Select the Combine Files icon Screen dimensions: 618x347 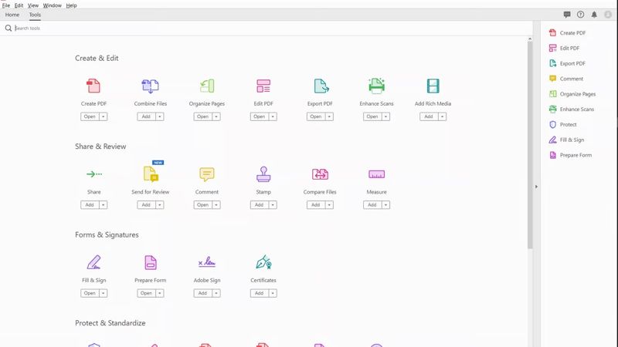point(150,86)
